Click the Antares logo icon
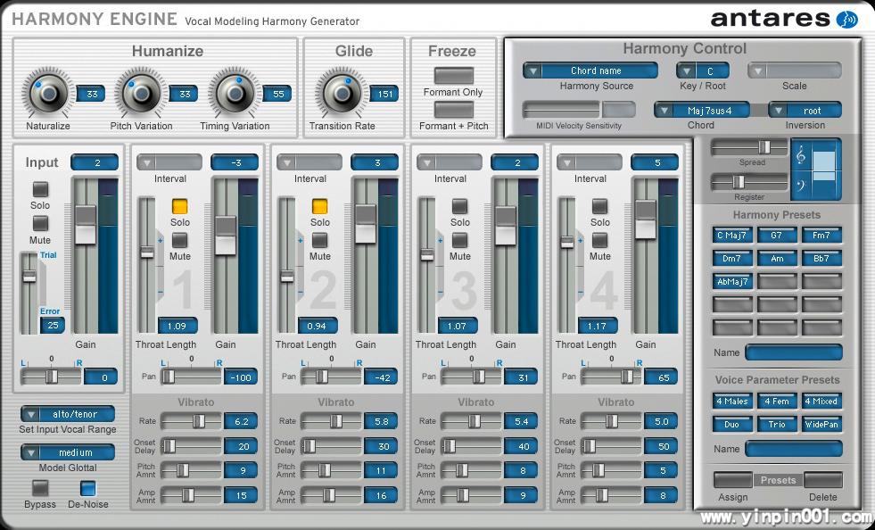875x530 pixels. [846, 19]
